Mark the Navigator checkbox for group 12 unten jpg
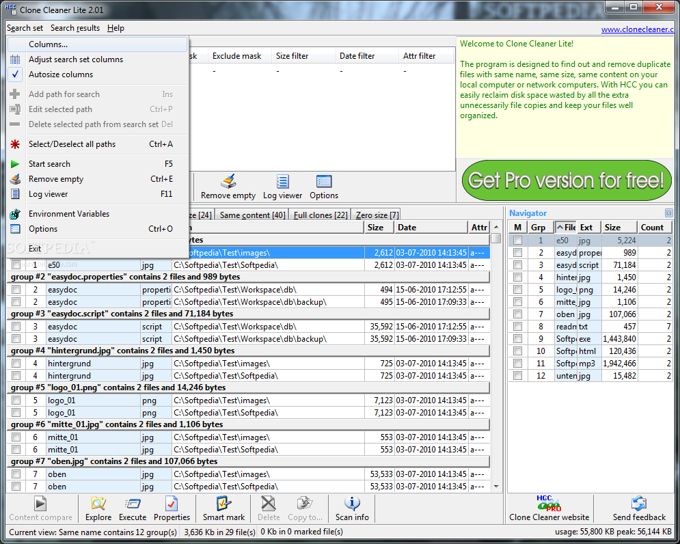Image resolution: width=680 pixels, height=544 pixels. 517,376
